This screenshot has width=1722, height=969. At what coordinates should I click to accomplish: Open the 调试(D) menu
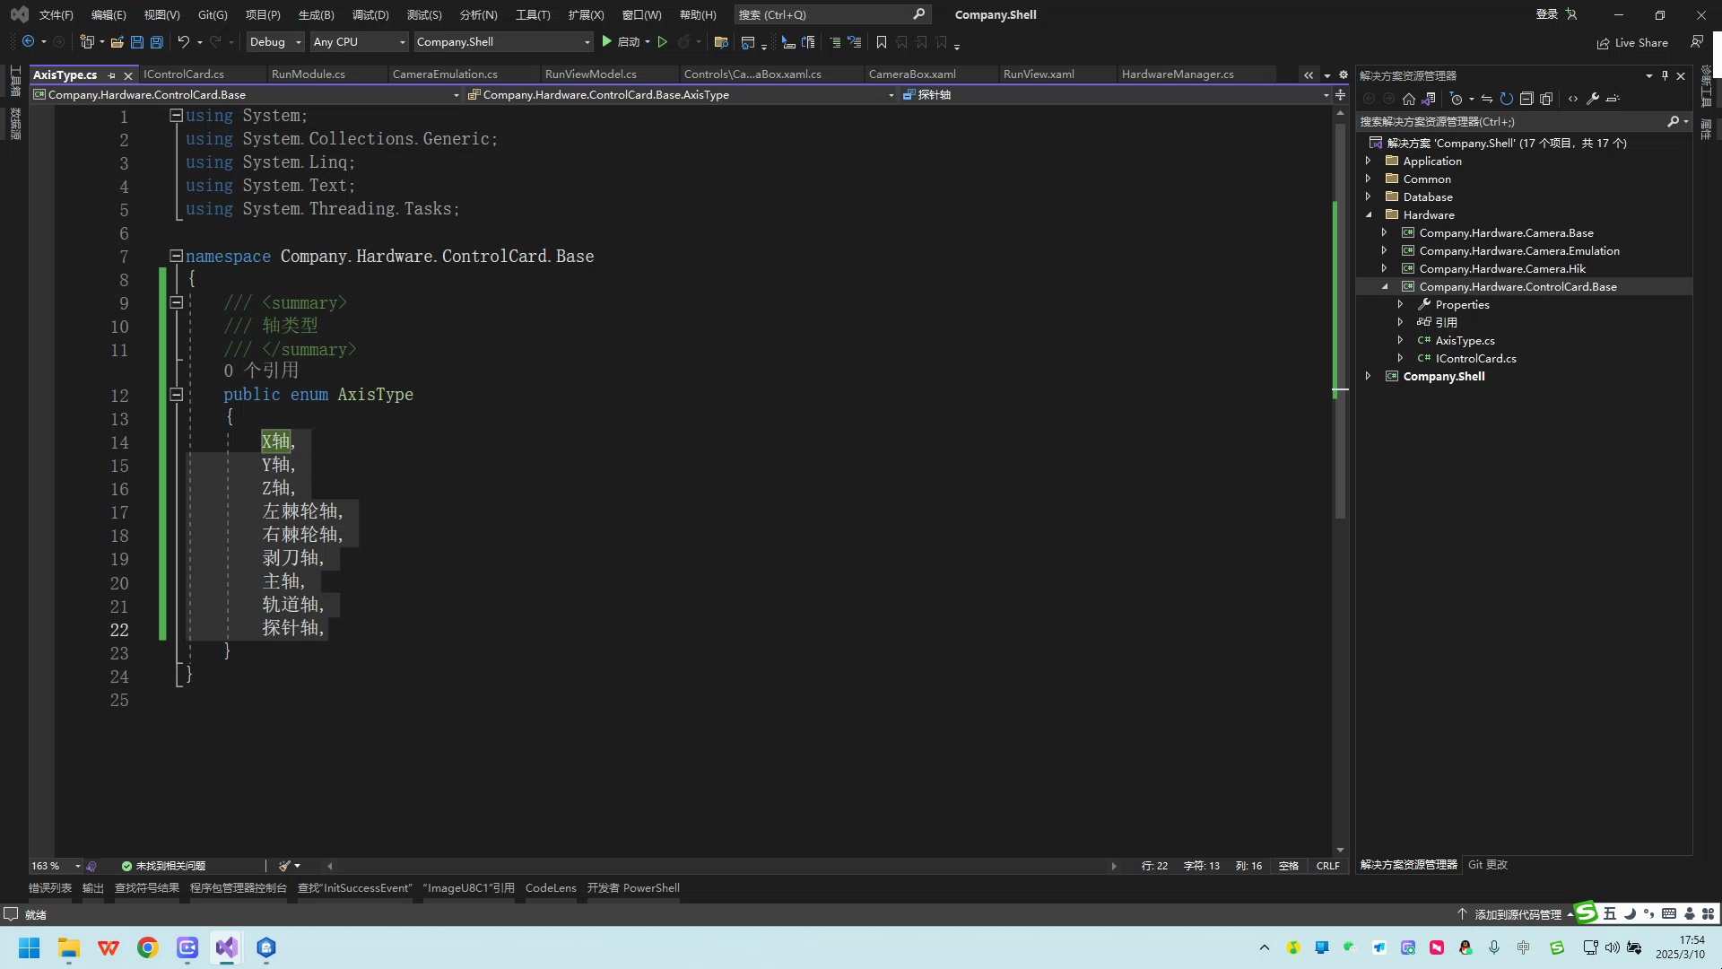370,14
